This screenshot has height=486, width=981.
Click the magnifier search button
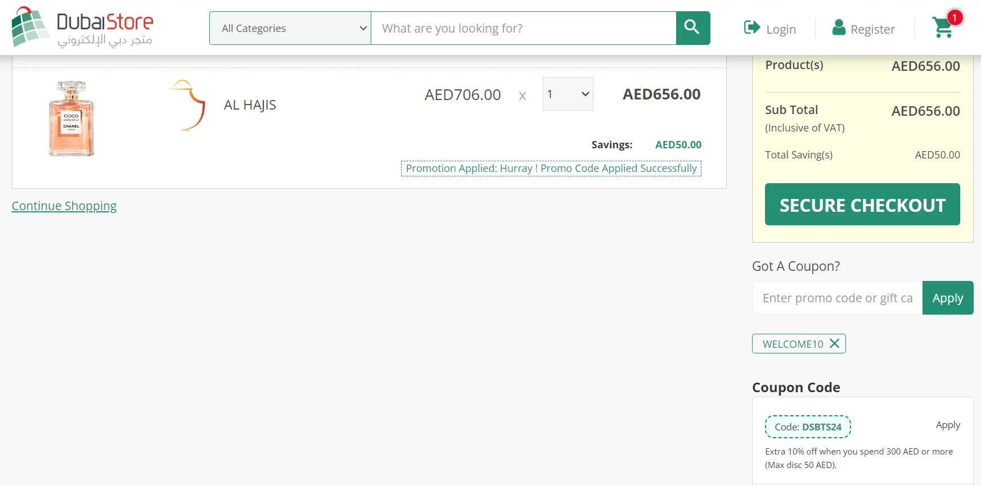[x=692, y=28]
